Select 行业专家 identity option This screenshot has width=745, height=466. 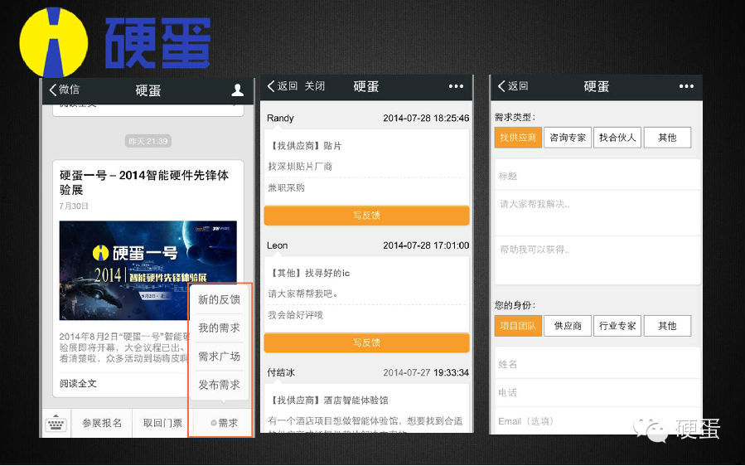[x=617, y=326]
